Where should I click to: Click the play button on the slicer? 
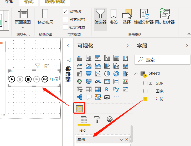point(12,79)
